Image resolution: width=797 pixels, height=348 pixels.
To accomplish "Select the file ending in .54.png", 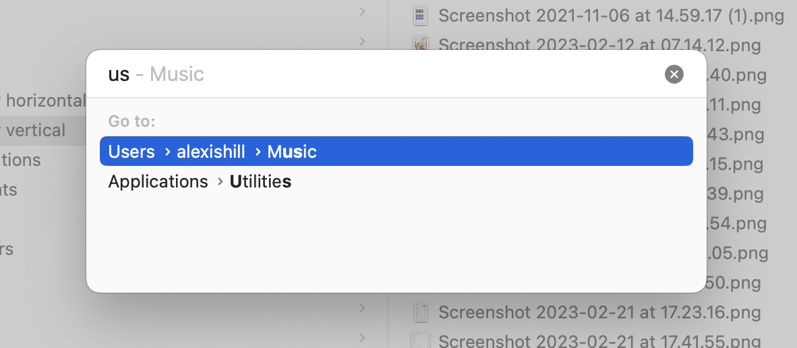I will [x=736, y=223].
